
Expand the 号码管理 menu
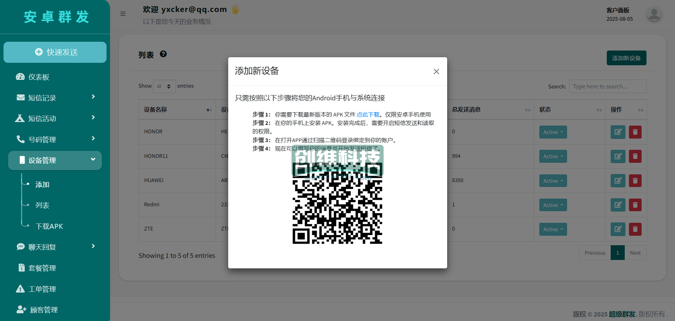point(55,139)
